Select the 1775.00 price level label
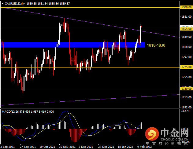This screenshot has height=149, width=193. (186, 67)
